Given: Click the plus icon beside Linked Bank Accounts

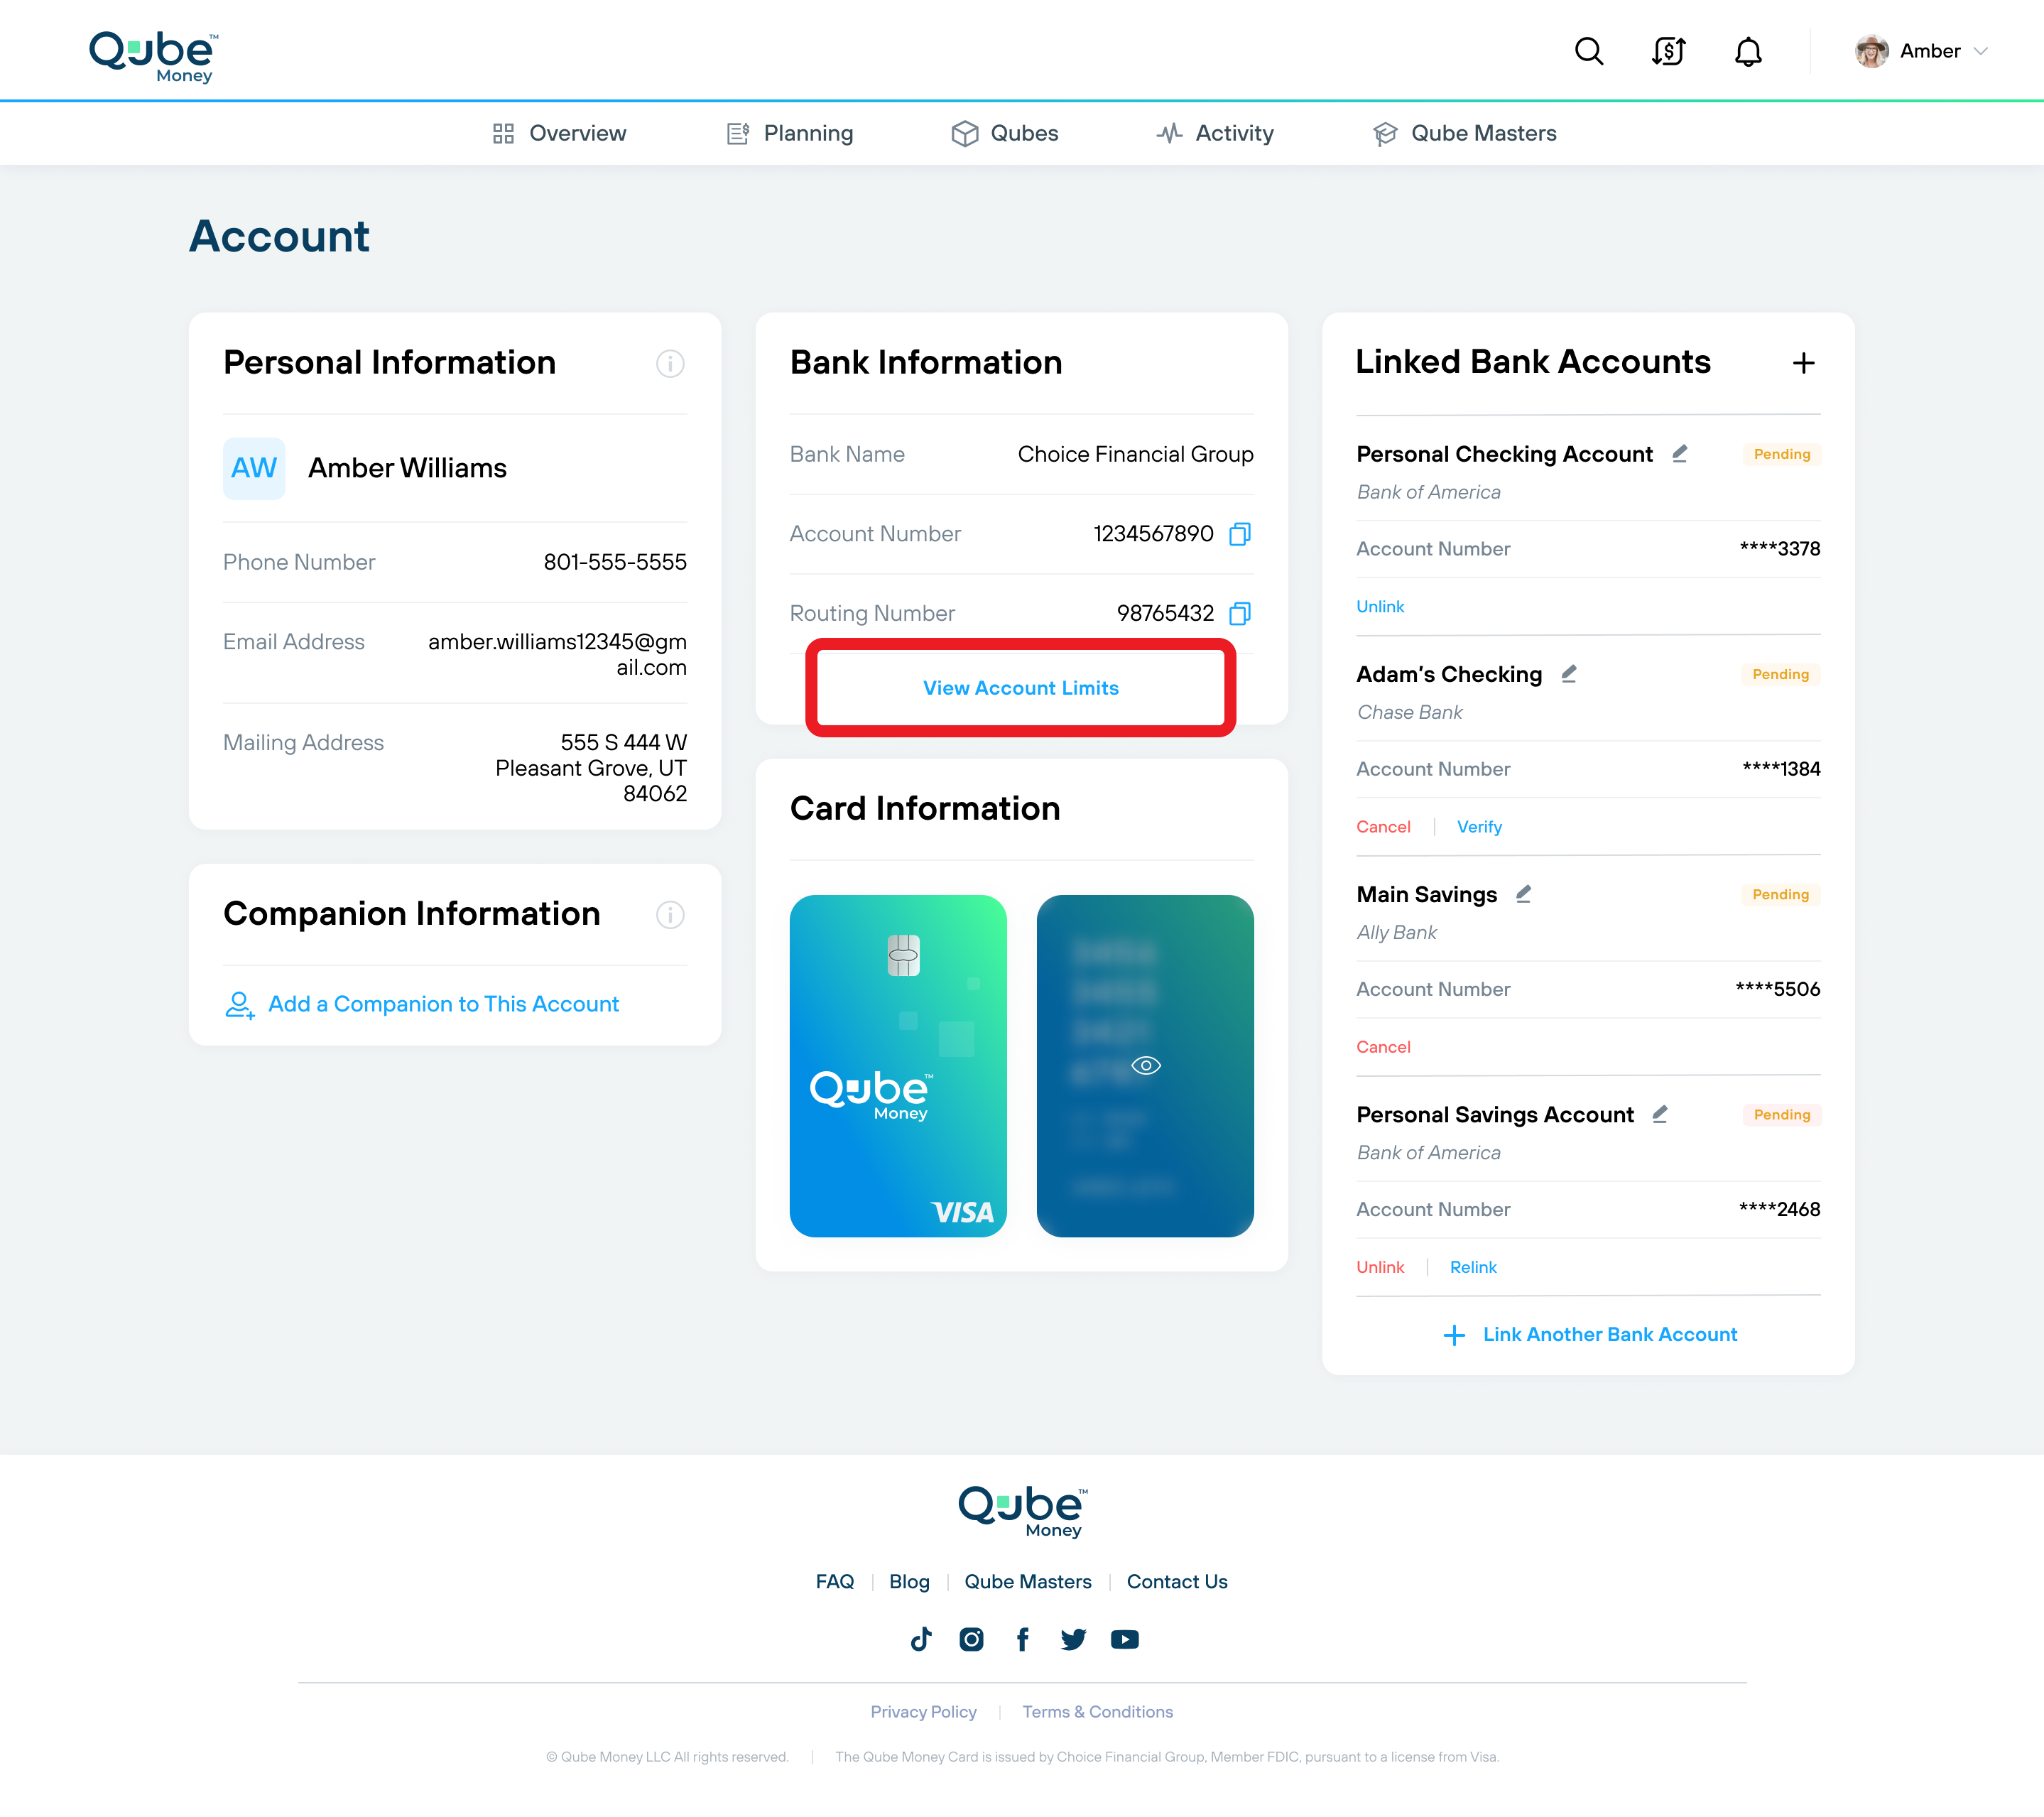Looking at the screenshot, I should [x=1803, y=363].
